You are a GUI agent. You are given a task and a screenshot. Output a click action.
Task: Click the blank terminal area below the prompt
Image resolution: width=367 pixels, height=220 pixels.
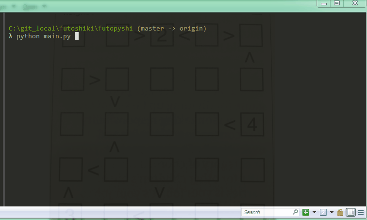point(184,121)
